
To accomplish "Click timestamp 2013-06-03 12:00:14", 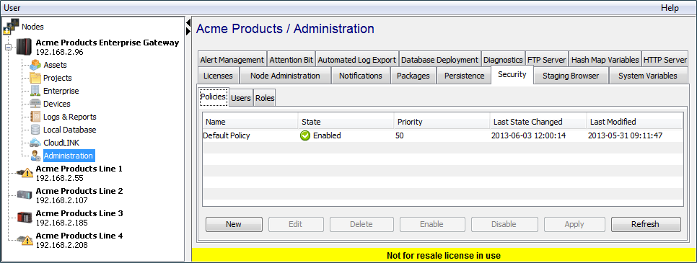I will 529,136.
